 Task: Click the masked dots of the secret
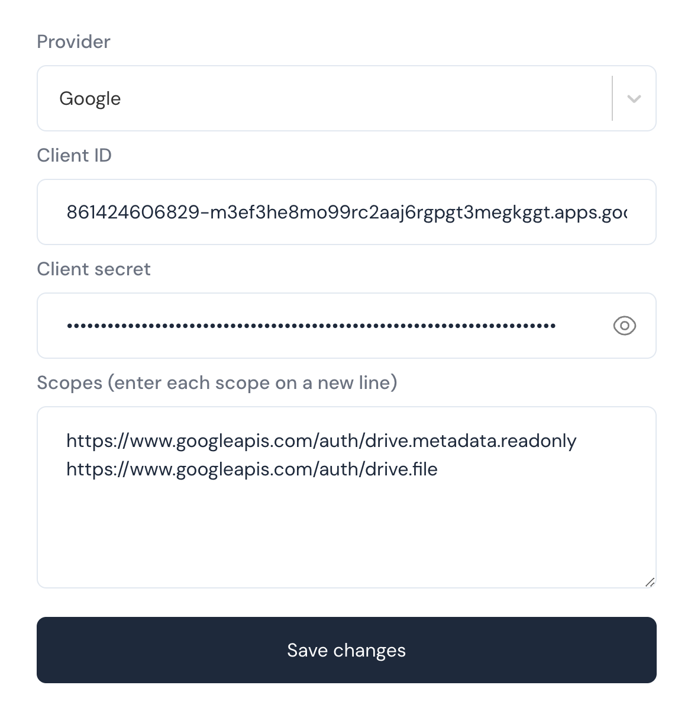click(311, 326)
